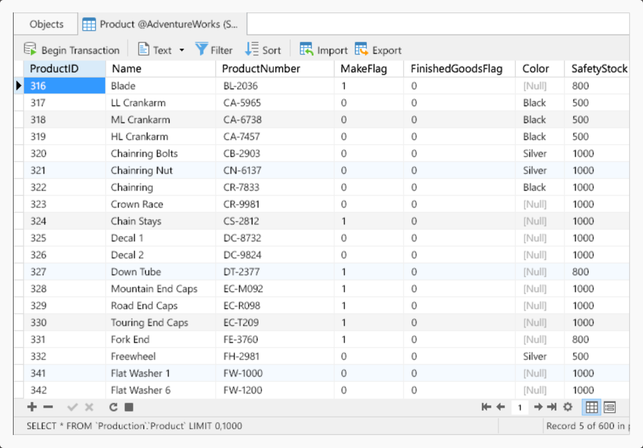Click the stop square icon

point(129,407)
